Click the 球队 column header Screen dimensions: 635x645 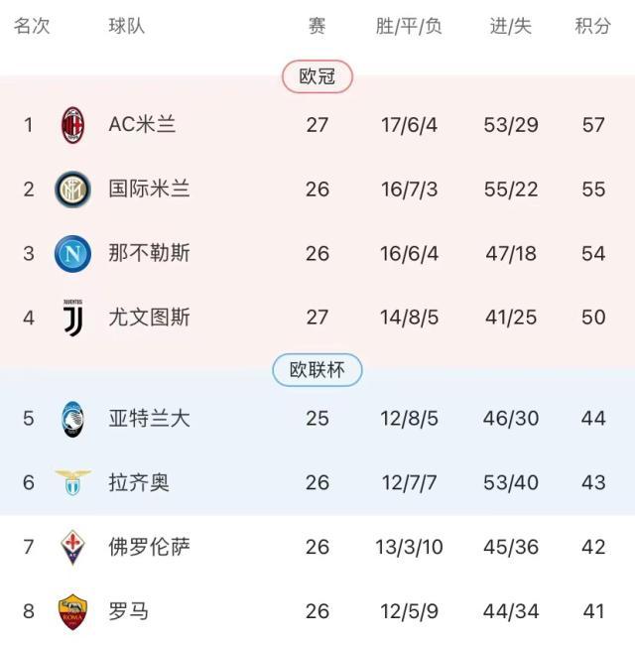coord(127,27)
